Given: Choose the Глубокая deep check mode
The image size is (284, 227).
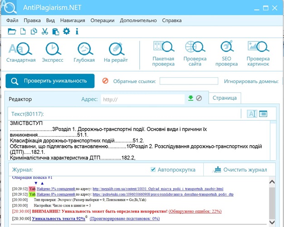Looking at the screenshot, I should point(84,49).
